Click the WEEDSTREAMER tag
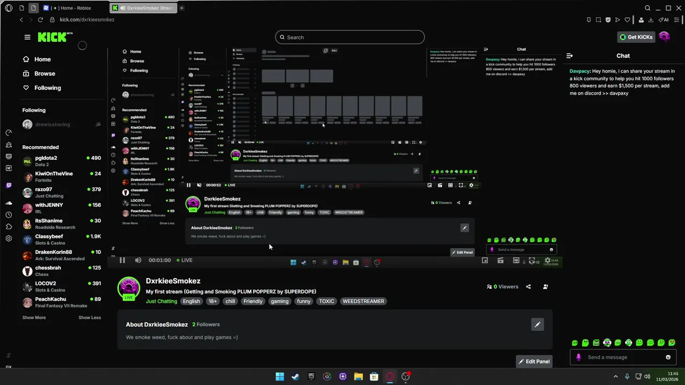 click(363, 302)
